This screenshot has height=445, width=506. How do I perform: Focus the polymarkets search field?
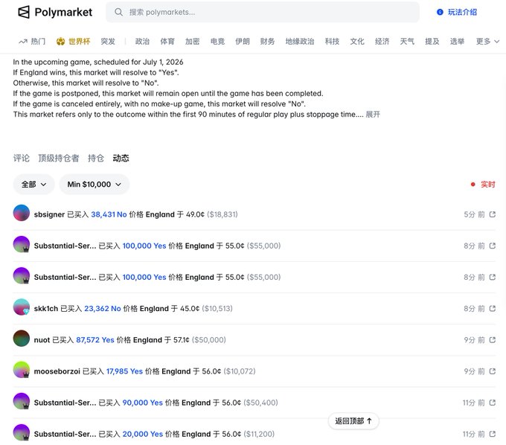pyautogui.click(x=263, y=12)
